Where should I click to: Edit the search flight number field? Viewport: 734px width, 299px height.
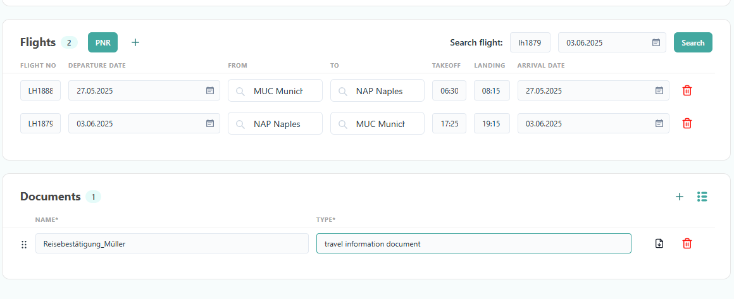[530, 42]
